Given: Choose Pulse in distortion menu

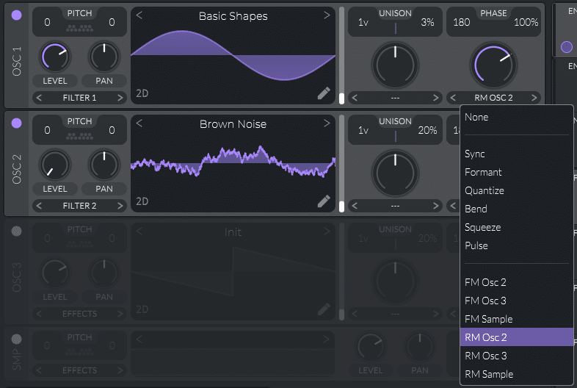Looking at the screenshot, I should click(516, 245).
